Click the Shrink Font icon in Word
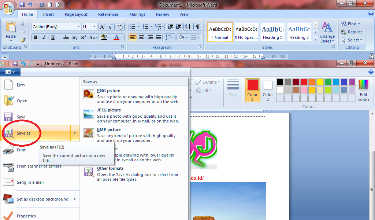This screenshot has height=220, width=375. coord(110,27)
